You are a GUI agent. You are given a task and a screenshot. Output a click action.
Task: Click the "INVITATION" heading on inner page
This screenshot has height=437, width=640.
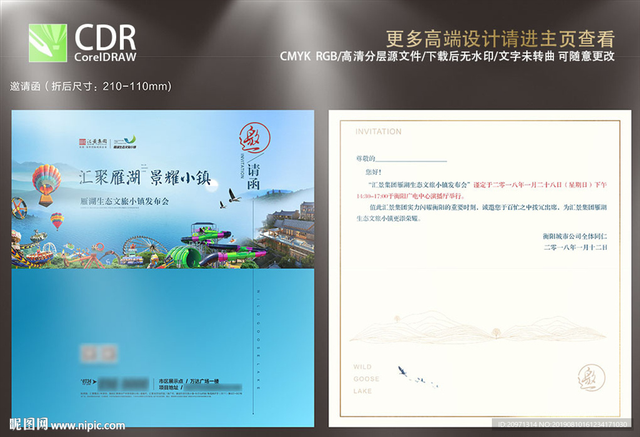click(x=378, y=131)
